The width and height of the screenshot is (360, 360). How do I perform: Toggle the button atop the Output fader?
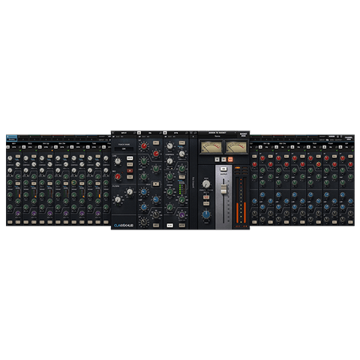pos(223,169)
